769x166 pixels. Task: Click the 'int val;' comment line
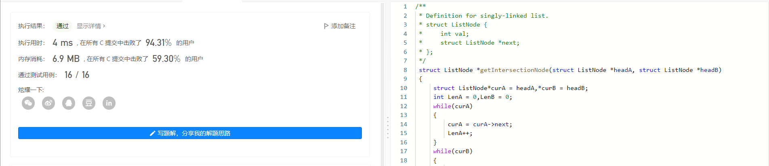(455, 34)
